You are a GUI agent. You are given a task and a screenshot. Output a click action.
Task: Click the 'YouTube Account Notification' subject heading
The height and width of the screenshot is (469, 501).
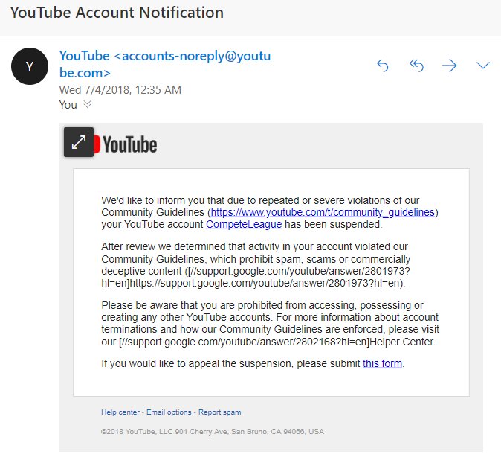(x=117, y=13)
